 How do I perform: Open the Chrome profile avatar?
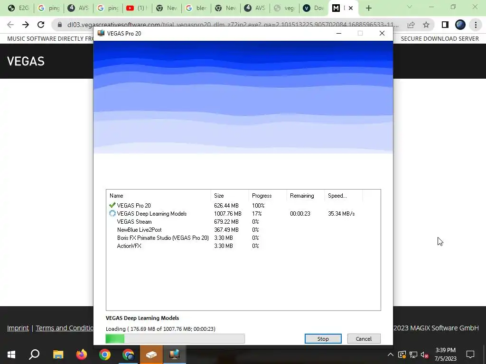point(460,25)
